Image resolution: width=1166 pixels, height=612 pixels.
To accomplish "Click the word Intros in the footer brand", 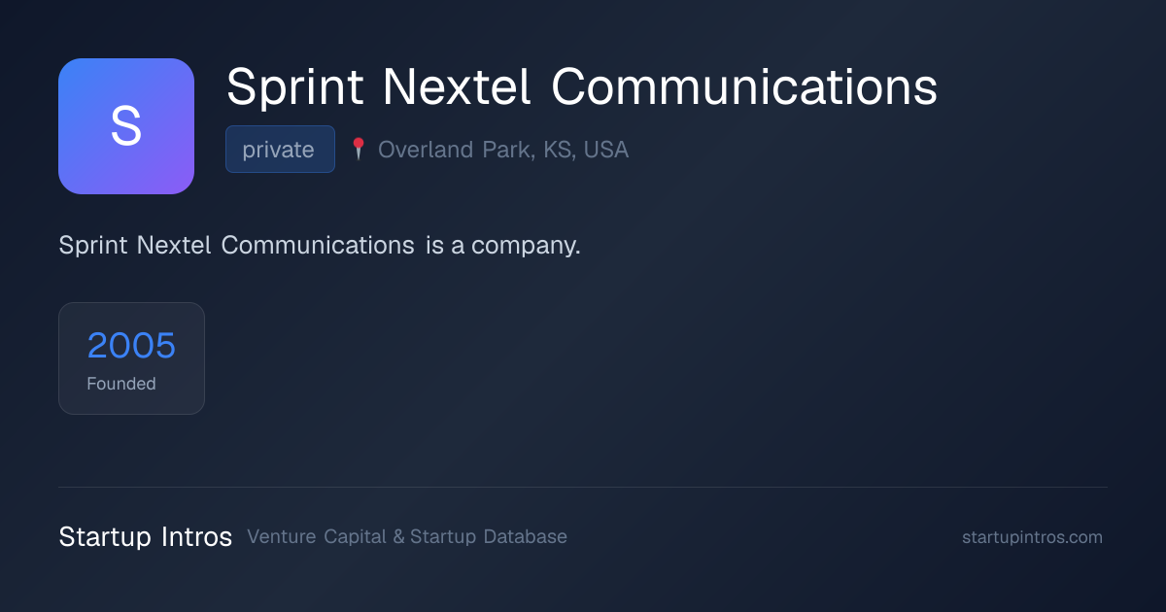I will coord(197,536).
